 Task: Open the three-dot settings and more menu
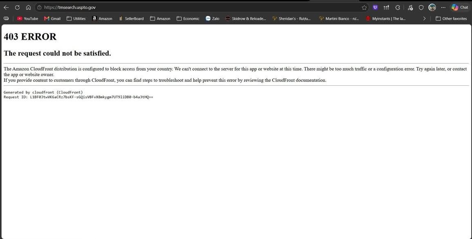click(x=443, y=7)
